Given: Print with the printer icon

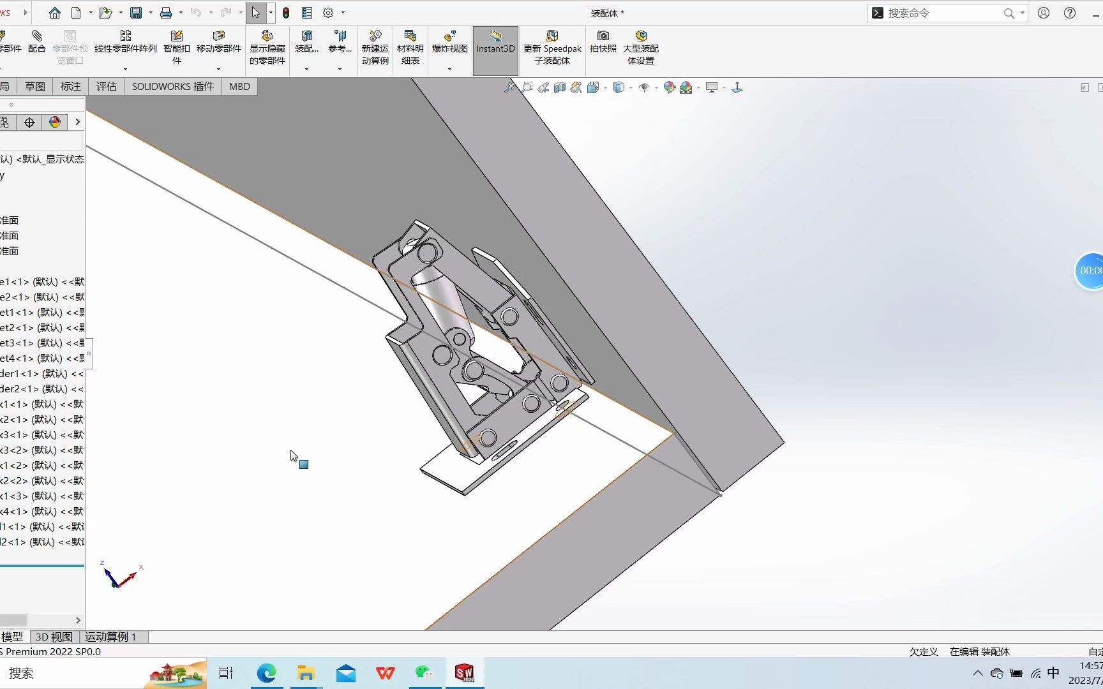Looking at the screenshot, I should (166, 13).
